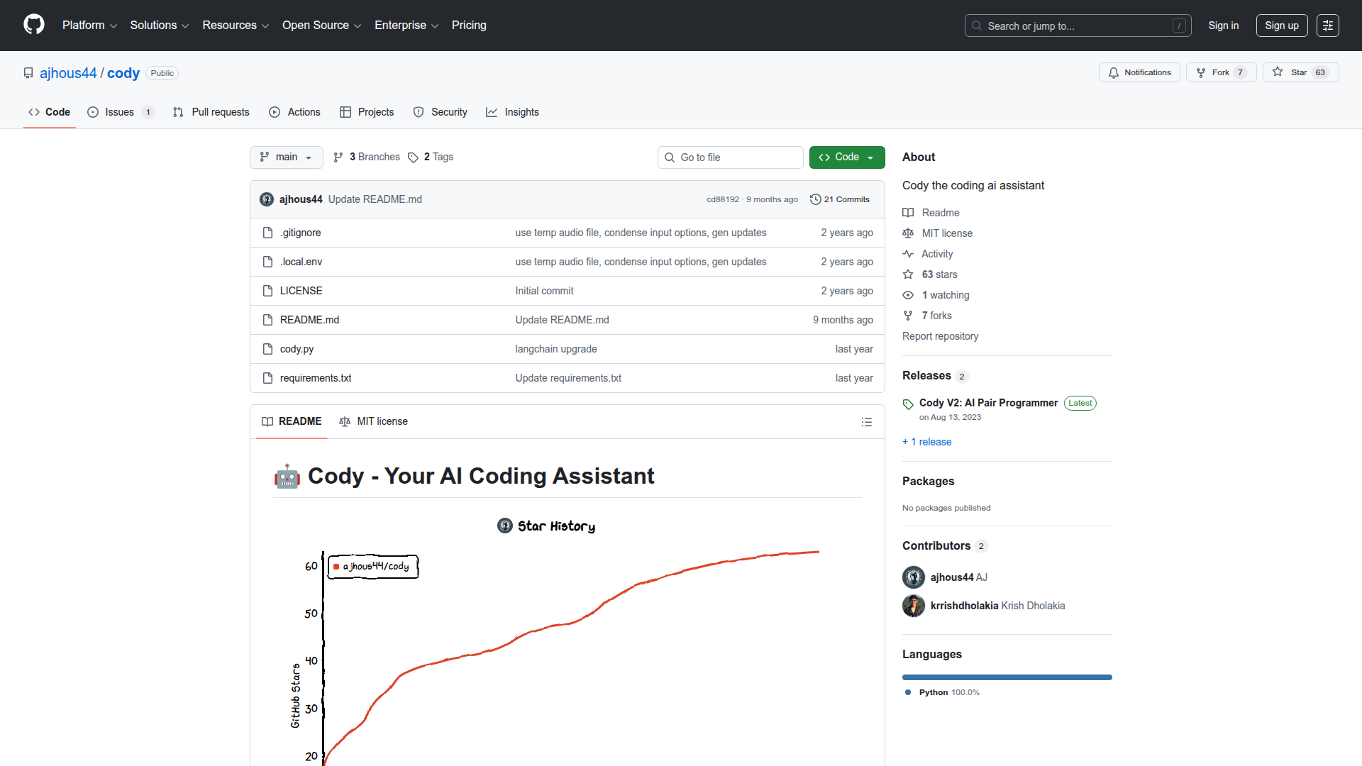
Task: Switch to the MIT license tab
Action: click(374, 421)
